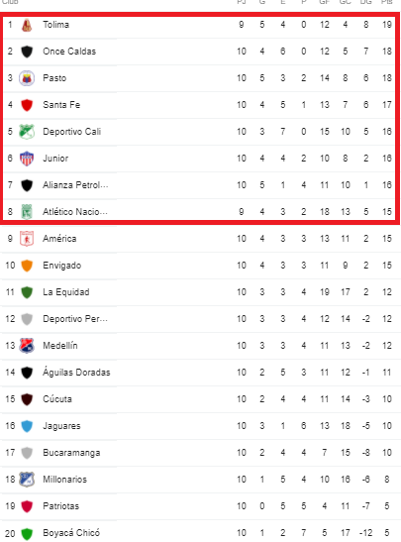Click the Atlético Nacional crest icon

27,212
